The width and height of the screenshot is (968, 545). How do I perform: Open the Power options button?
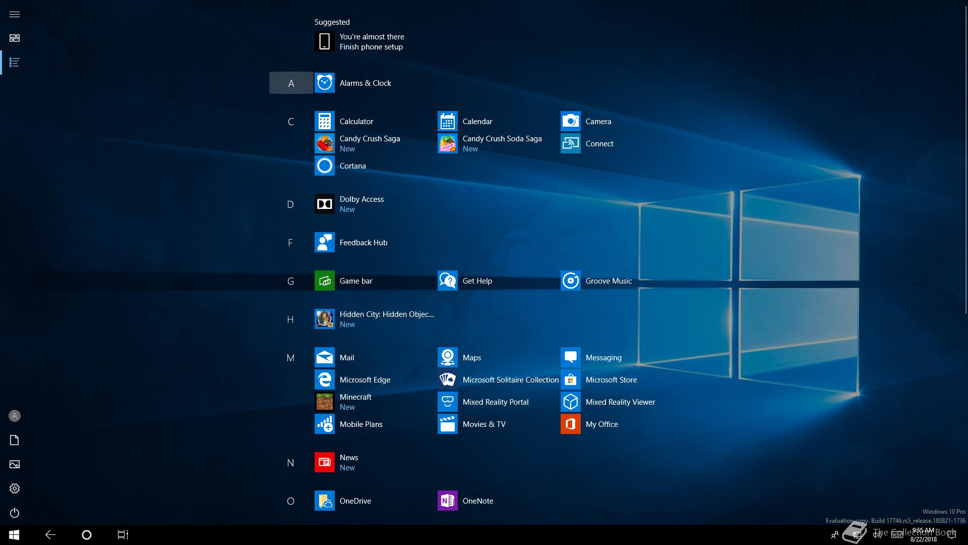pos(15,513)
